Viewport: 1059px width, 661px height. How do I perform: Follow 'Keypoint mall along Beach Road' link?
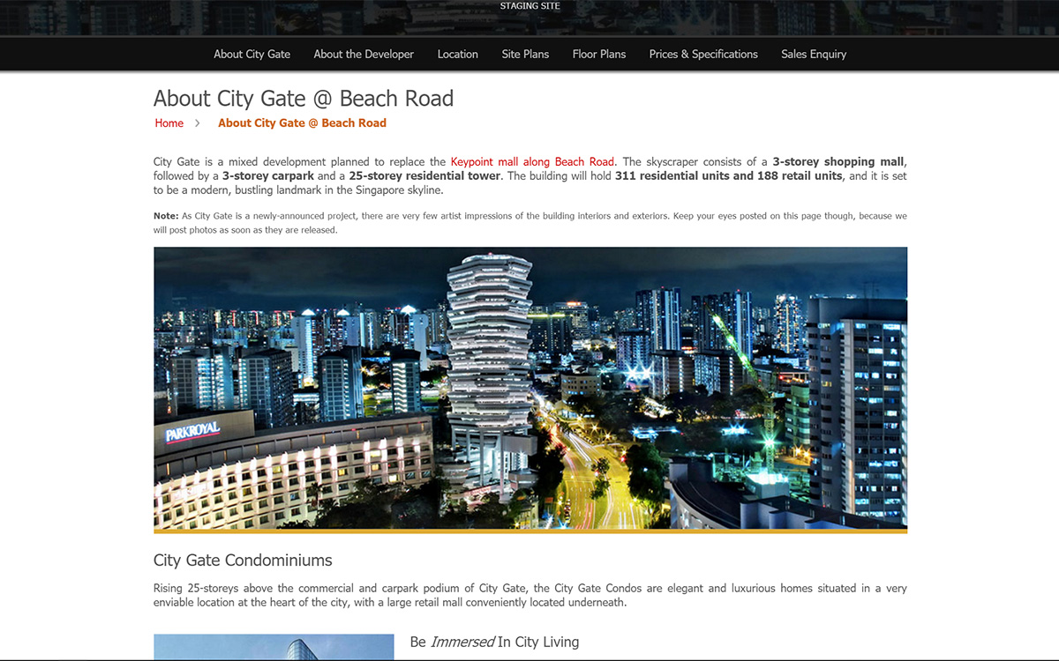click(x=532, y=162)
